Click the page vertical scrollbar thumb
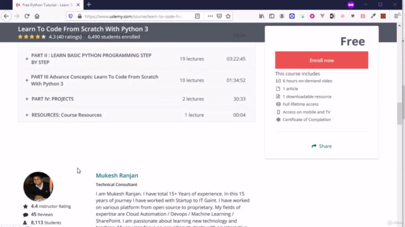This screenshot has height=227, width=405. pos(399,113)
